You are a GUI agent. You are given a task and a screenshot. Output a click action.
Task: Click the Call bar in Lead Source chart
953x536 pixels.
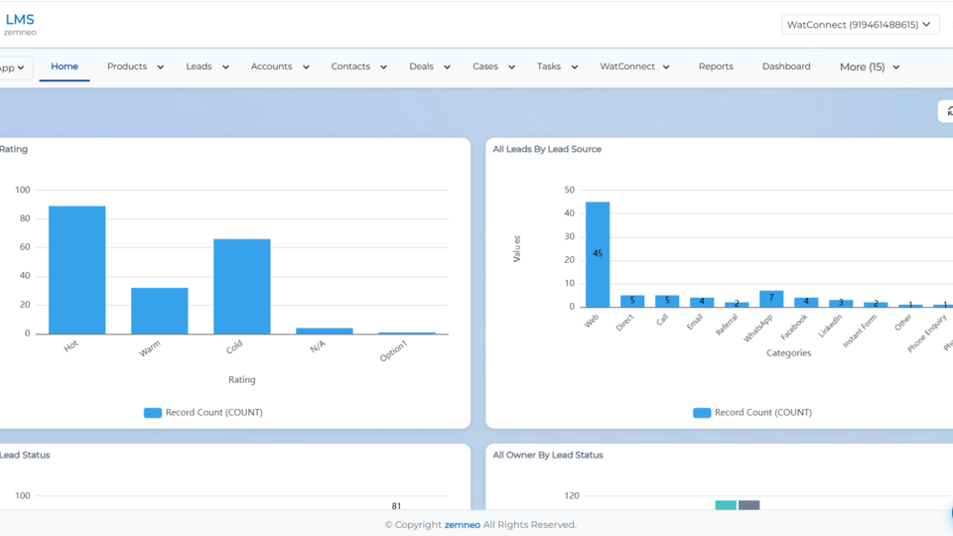tap(667, 301)
